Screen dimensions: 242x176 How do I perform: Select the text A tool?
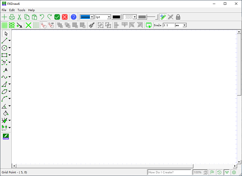tap(6, 70)
